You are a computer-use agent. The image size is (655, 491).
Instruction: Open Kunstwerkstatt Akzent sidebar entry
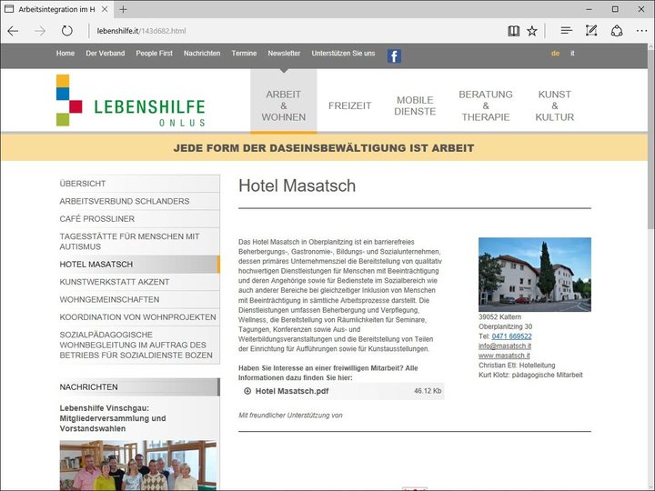coord(139,282)
